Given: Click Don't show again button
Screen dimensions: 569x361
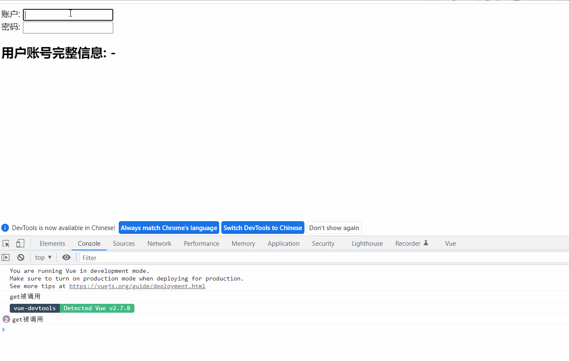Looking at the screenshot, I should [334, 228].
